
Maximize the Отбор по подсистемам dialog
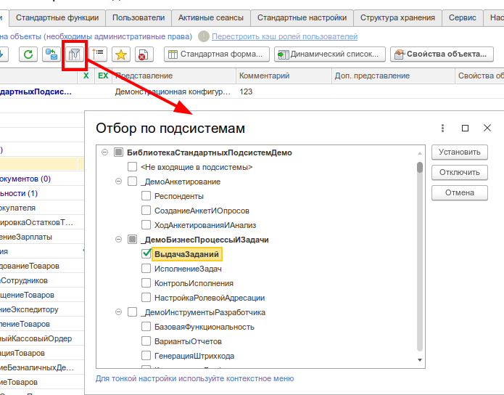click(x=465, y=128)
